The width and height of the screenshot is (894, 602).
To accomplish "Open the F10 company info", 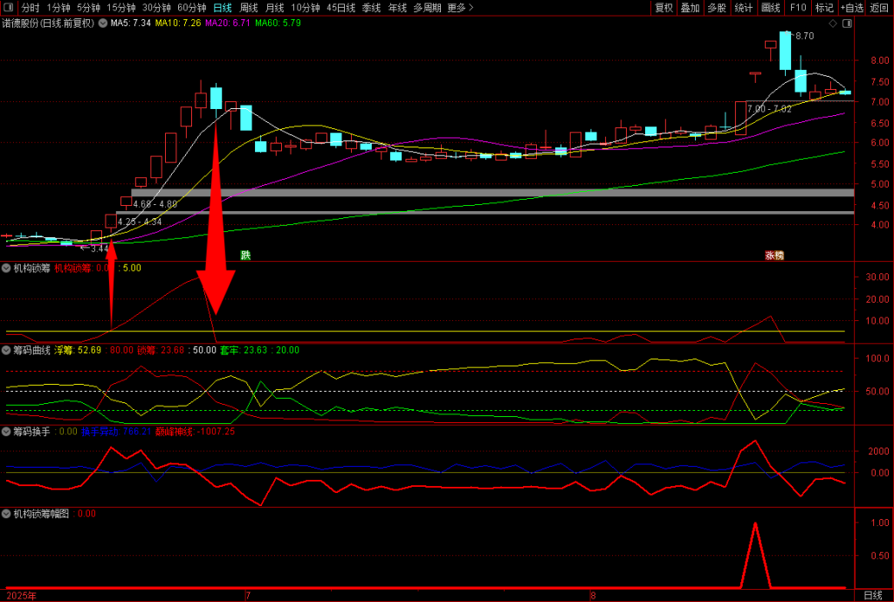I will (797, 8).
